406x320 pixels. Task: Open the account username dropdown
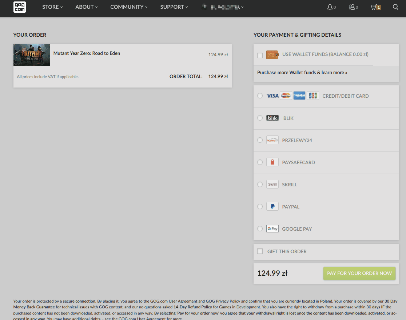tap(222, 7)
